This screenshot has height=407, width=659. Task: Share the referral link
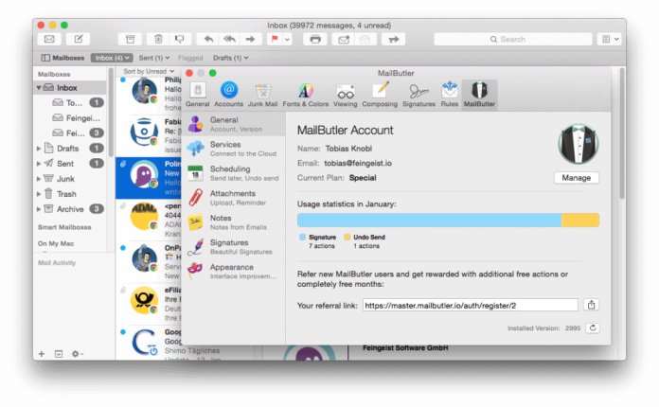[x=592, y=305]
